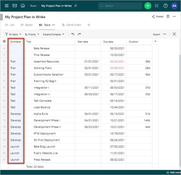The height and width of the screenshot is (175, 181).
Task: Open the By Priority sort dropdown
Action: (x=32, y=34)
